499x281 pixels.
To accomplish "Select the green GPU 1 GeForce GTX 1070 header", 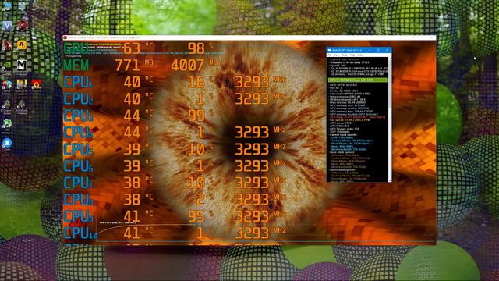I will [358, 80].
